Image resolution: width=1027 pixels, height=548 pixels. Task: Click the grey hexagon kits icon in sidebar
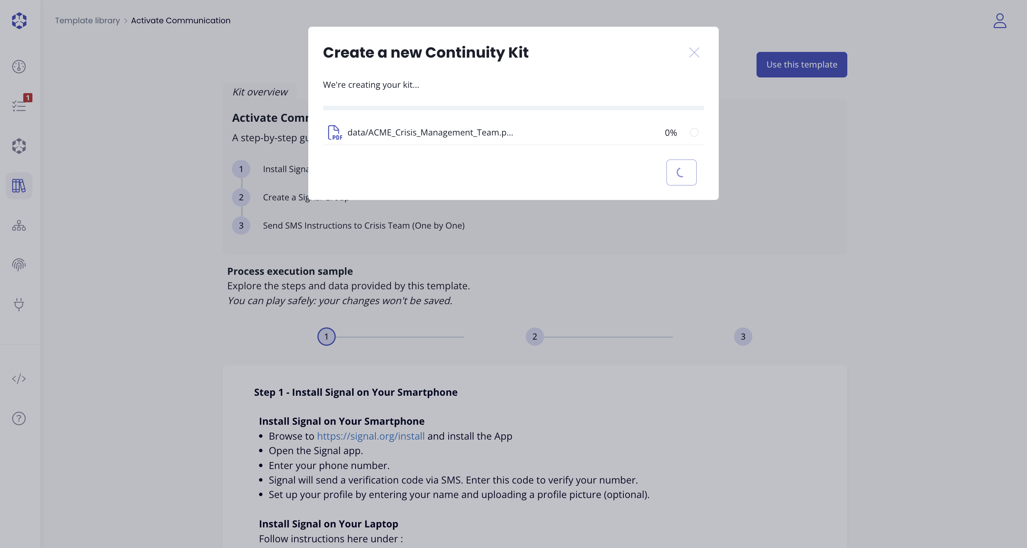point(19,146)
